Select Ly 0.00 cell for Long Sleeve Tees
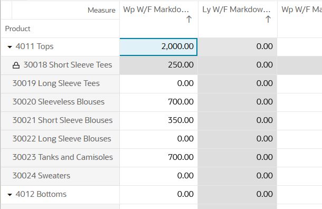 coord(238,84)
